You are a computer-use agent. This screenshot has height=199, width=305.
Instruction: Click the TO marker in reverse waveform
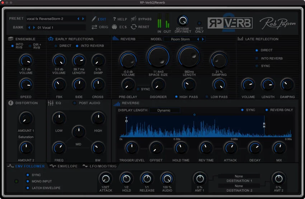(126, 120)
